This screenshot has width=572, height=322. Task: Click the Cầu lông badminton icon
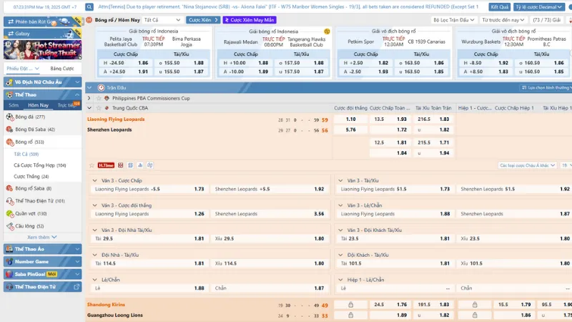[9, 225]
